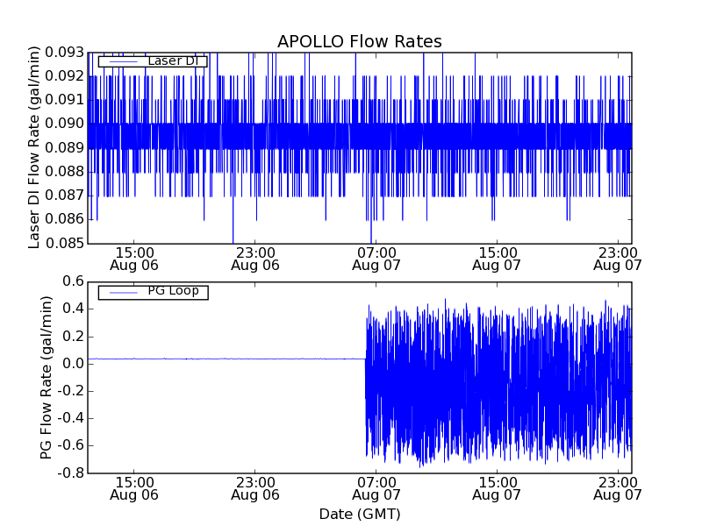This screenshot has height=526, width=702.
Task: Click the 0.085 y-axis tick label
Action: click(x=64, y=243)
